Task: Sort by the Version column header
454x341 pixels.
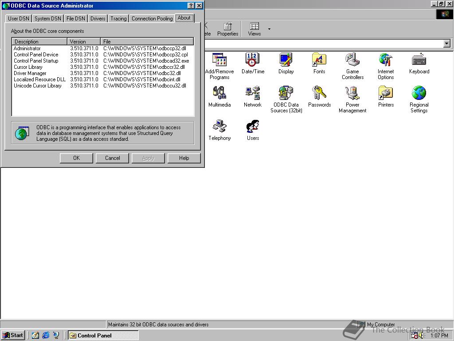Action: tap(84, 41)
